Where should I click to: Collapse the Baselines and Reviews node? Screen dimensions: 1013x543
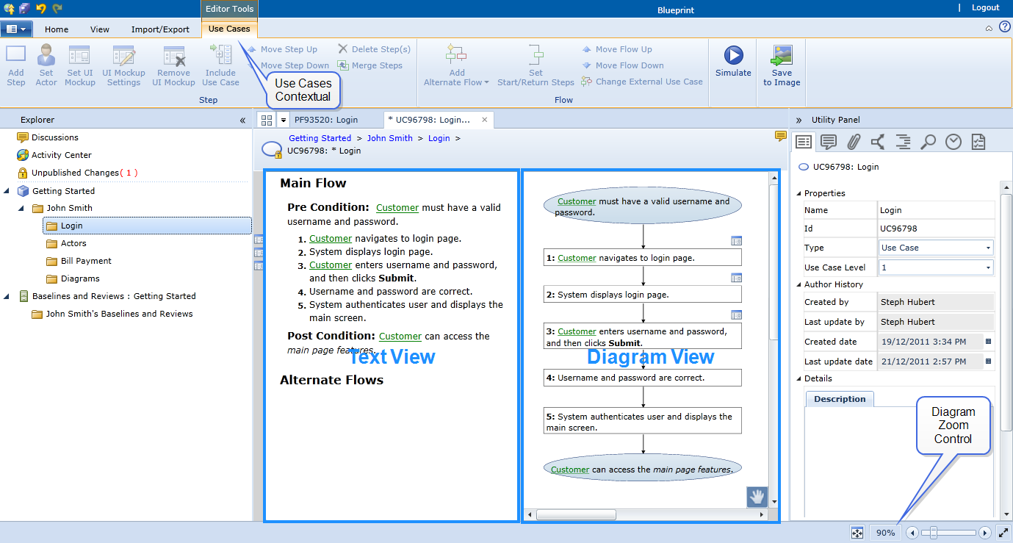[7, 296]
